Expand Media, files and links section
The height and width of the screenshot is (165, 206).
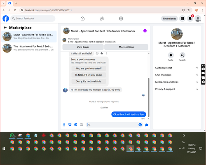pos(177,82)
